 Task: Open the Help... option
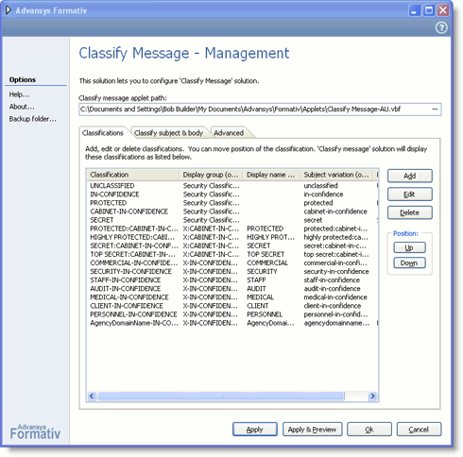19,94
